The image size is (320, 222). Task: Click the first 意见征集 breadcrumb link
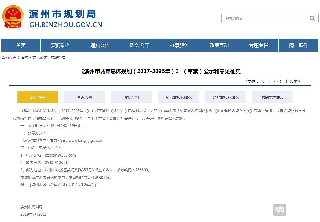pyautogui.click(x=40, y=57)
